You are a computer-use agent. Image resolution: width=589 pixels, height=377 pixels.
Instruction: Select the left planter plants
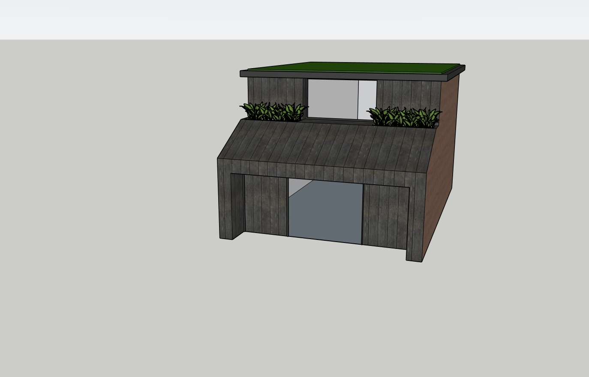pos(273,112)
